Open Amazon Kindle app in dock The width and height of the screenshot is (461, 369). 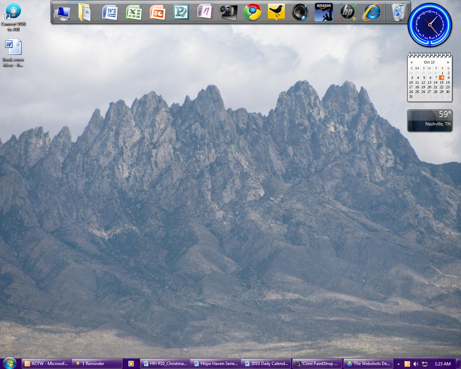(323, 12)
